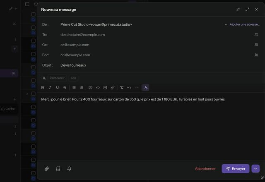The width and height of the screenshot is (265, 182).
Task: Insert inline code formatting
Action: click(x=98, y=88)
